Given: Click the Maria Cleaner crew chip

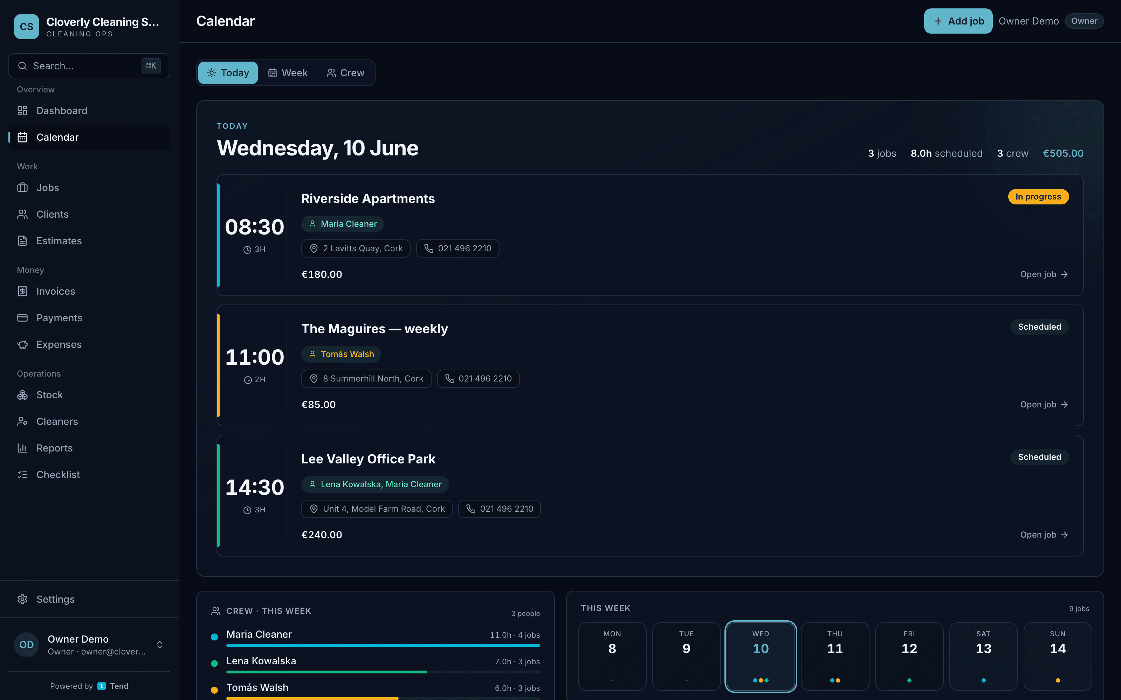Looking at the screenshot, I should (x=343, y=224).
